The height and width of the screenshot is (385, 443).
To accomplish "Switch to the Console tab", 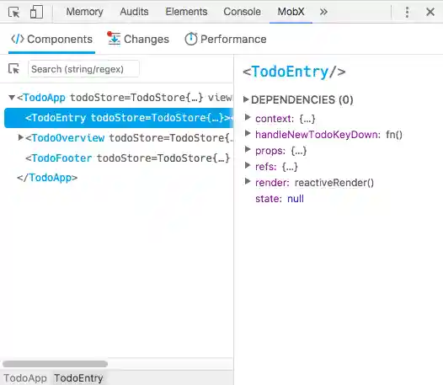I will (242, 12).
